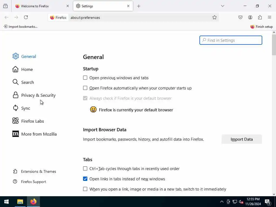This screenshot has width=276, height=207.
Task: Open the Firefox View icon in the tab strip
Action: [x=5, y=6]
